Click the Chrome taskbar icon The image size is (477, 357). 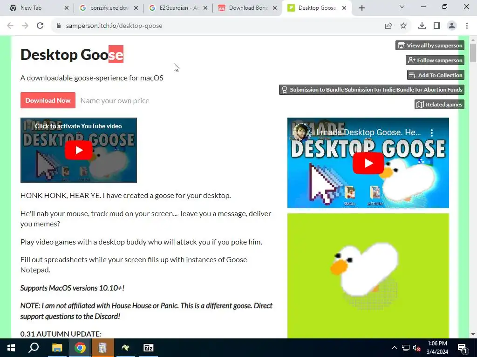point(80,348)
